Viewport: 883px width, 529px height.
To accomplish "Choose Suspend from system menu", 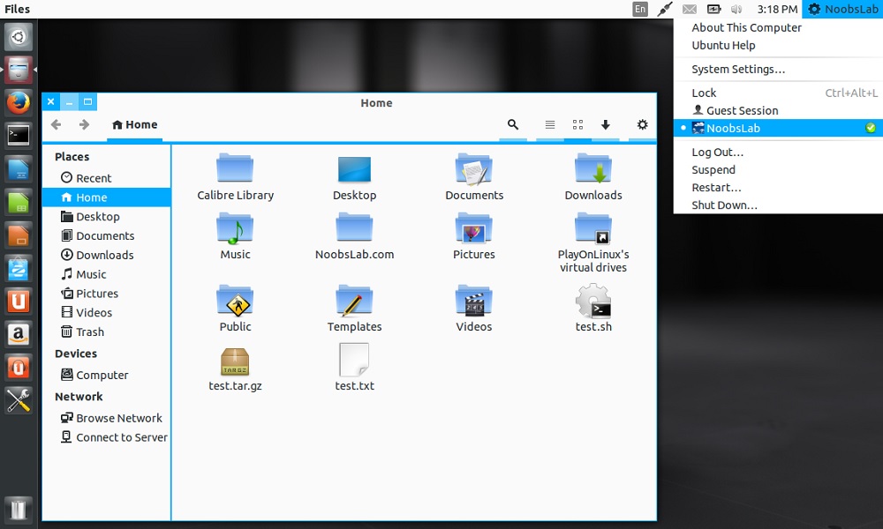I will click(778, 170).
